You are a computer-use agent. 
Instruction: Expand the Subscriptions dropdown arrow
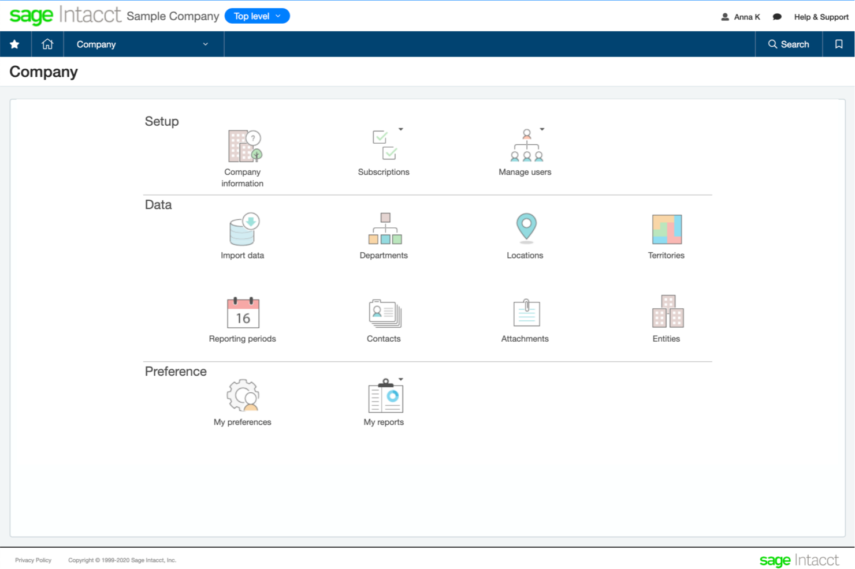click(400, 129)
